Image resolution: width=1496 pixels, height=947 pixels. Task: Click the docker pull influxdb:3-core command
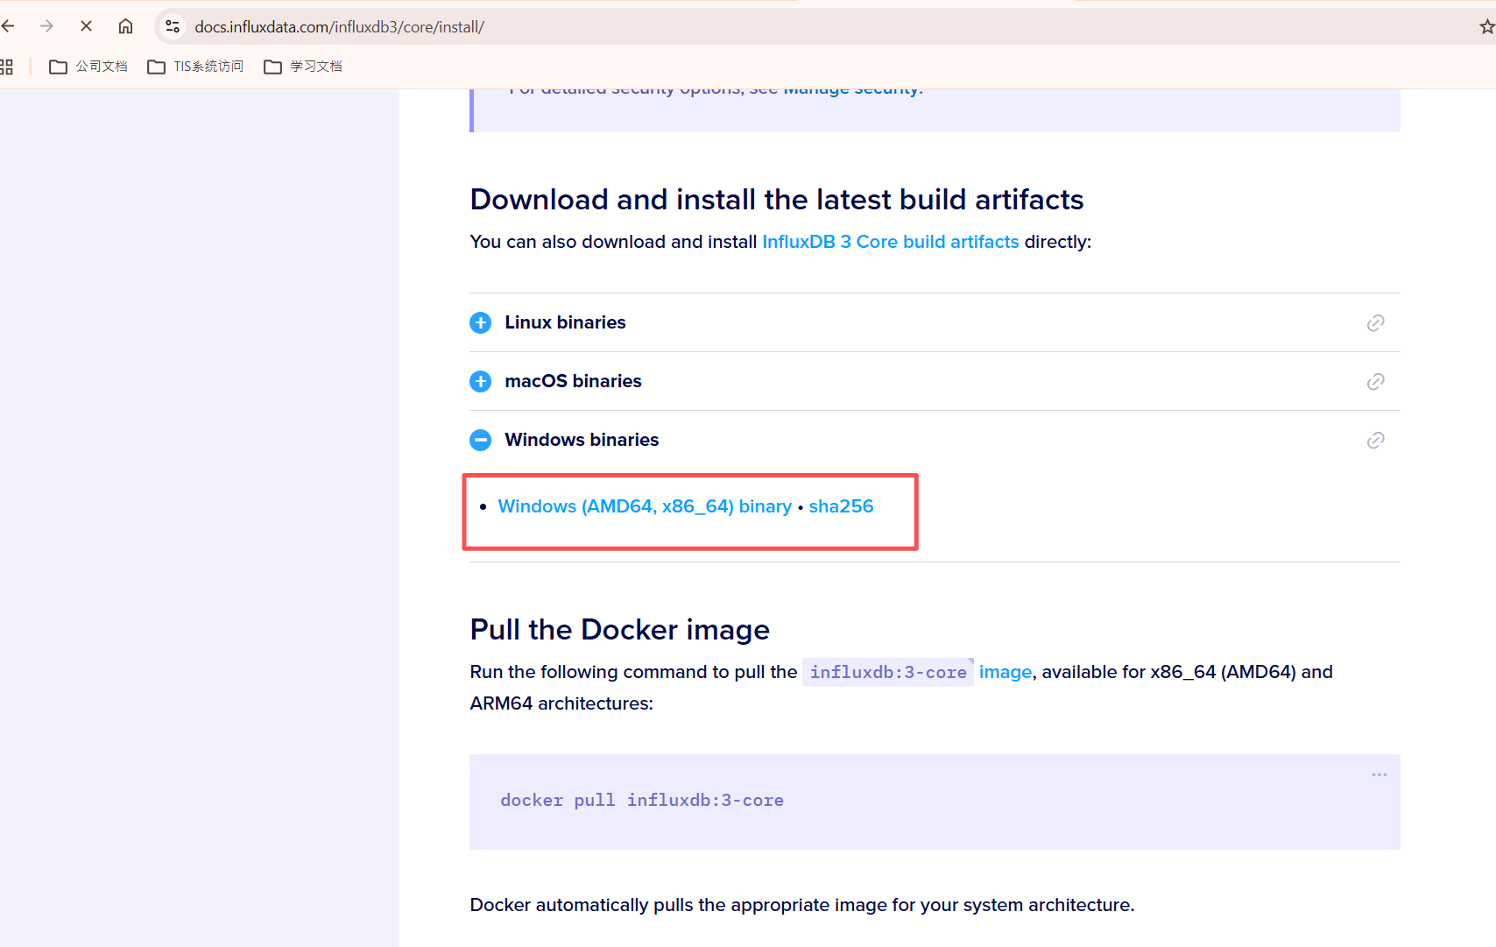(x=642, y=801)
